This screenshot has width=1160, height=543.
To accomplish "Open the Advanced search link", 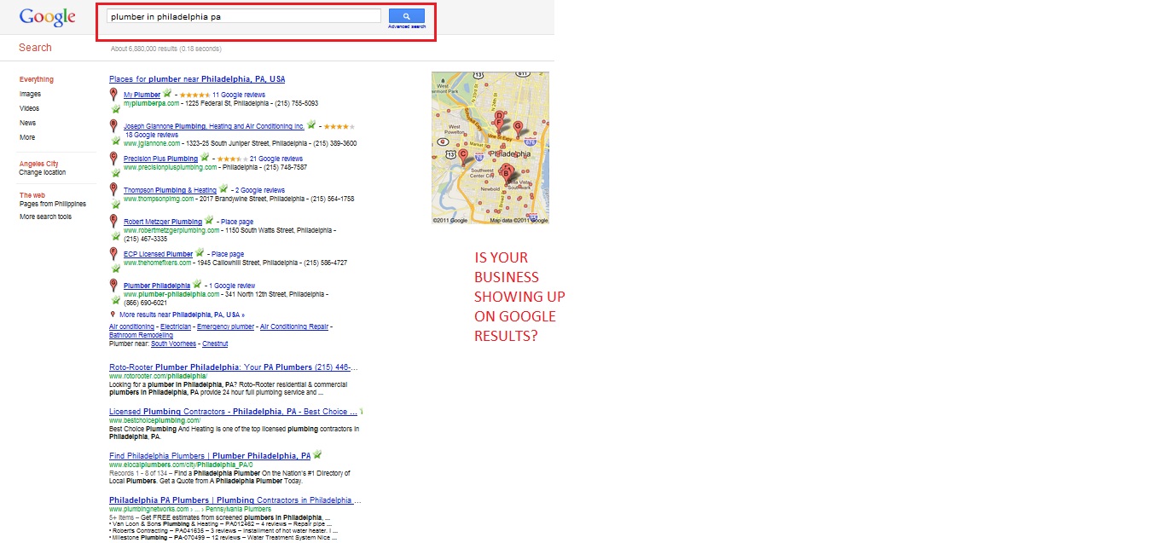I will [x=407, y=27].
